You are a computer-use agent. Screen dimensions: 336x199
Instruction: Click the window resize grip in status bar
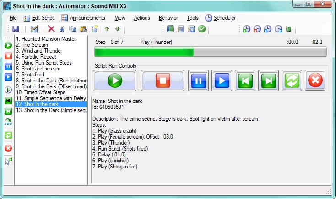click(328, 192)
